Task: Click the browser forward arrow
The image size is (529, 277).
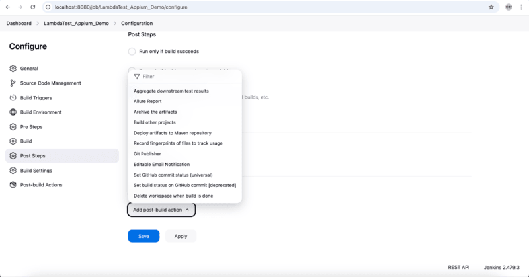Action: [20, 7]
